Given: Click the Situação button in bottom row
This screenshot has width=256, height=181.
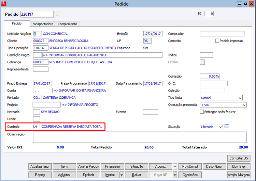Looking at the screenshot, I should [137, 166].
